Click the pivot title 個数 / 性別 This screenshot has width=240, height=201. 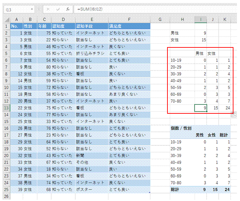pyautogui.click(x=181, y=128)
